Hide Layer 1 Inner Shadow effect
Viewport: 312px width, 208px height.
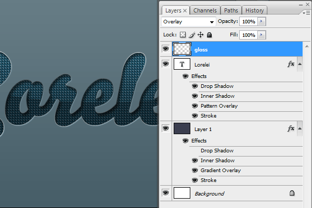click(194, 161)
